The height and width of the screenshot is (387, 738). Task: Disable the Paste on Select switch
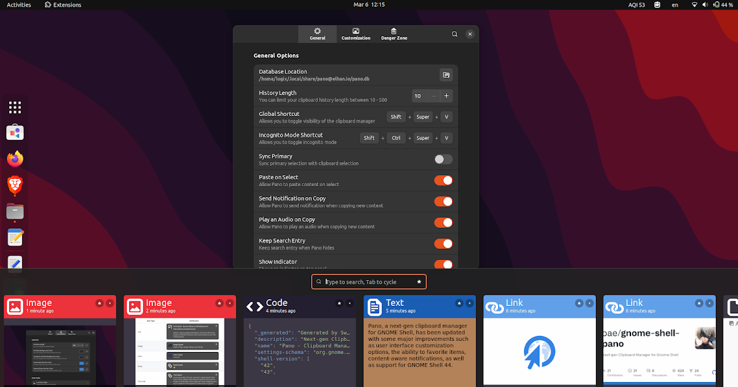443,180
